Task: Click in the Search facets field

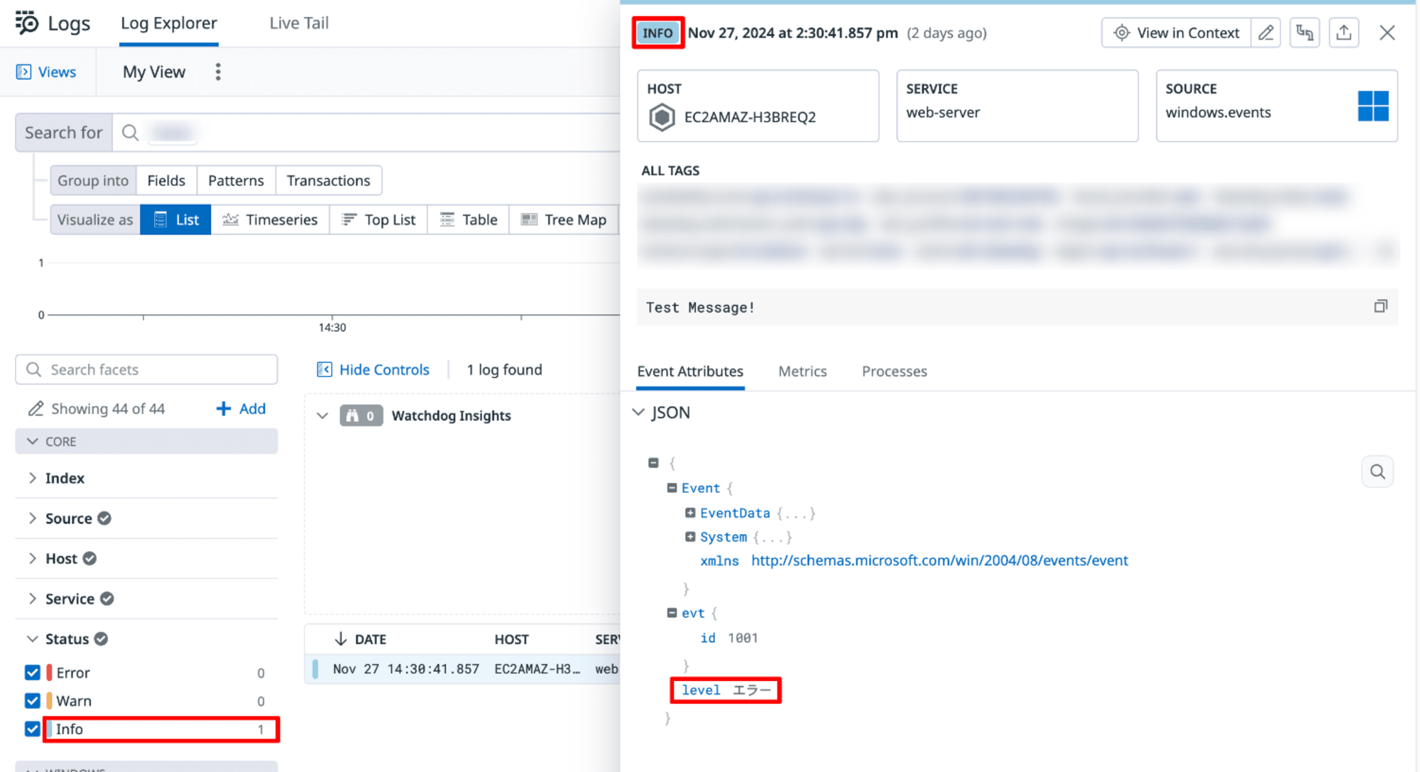Action: 146,369
